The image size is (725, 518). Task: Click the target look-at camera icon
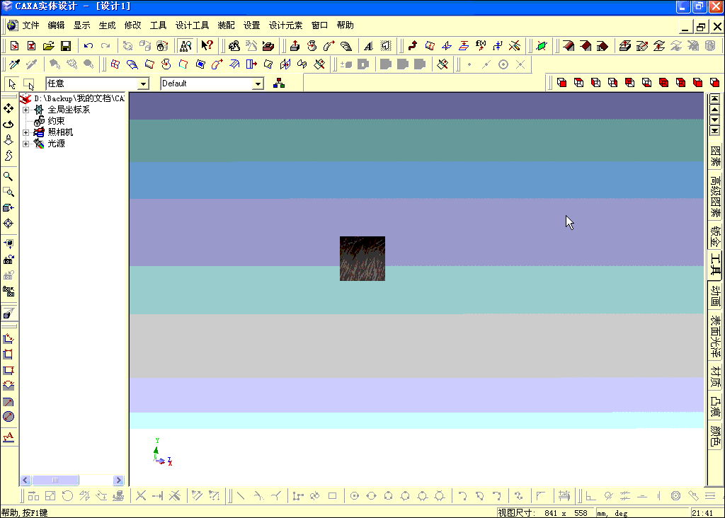8,224
